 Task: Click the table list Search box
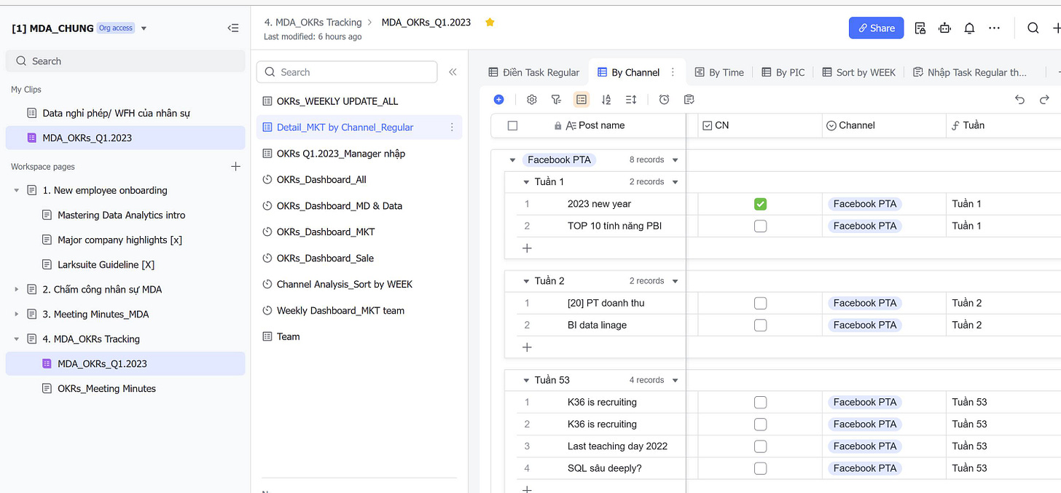(x=347, y=72)
